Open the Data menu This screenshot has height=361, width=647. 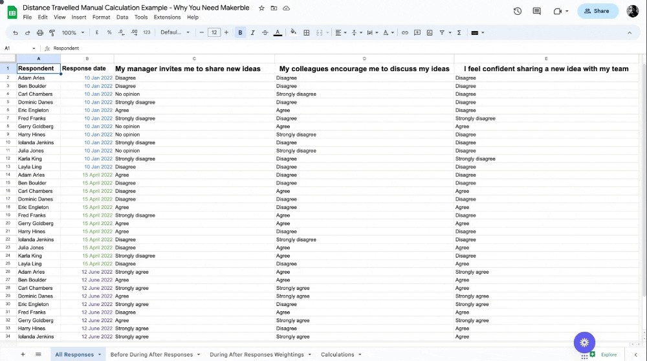coord(122,17)
